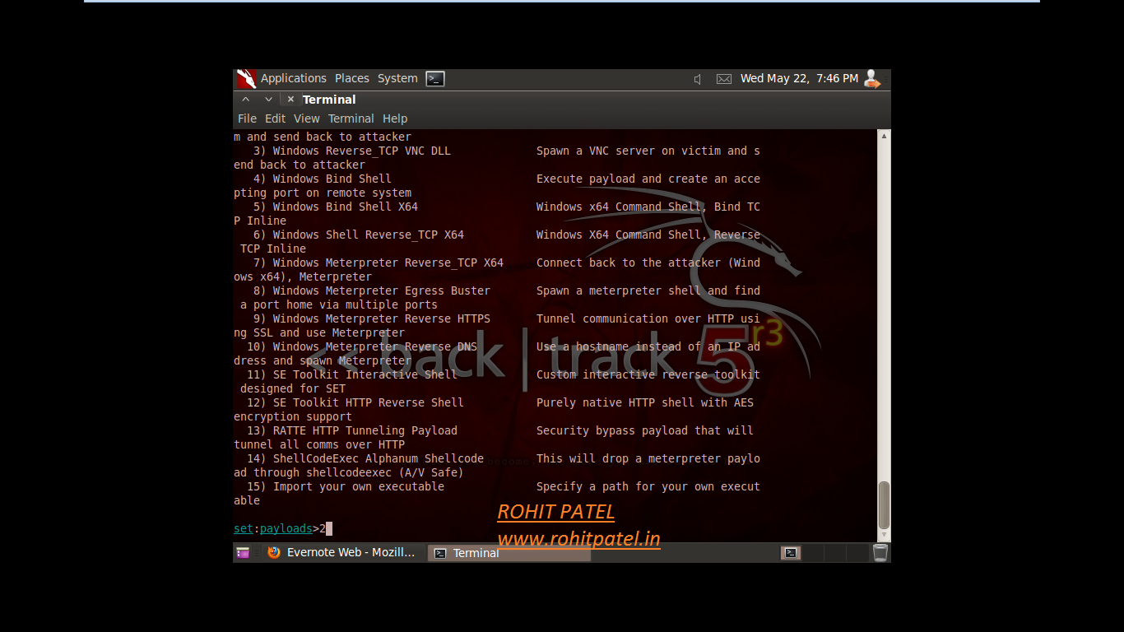Viewport: 1124px width, 632px height.
Task: Click the terminal scrollbar thumb
Action: (x=885, y=504)
